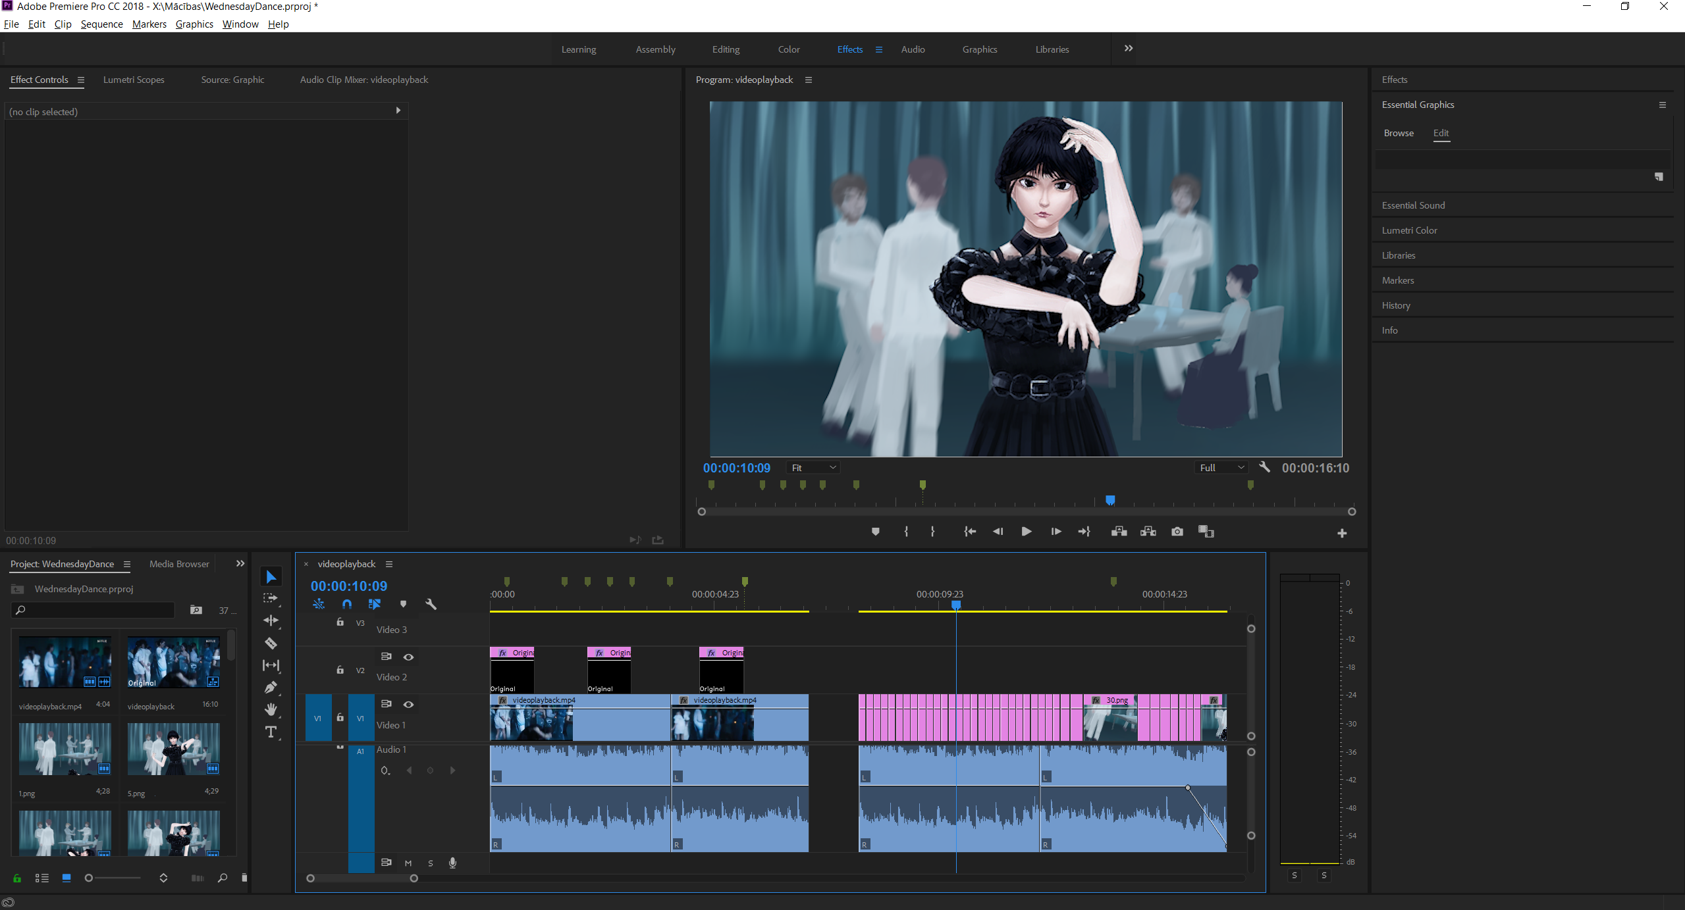
Task: Toggle Video 2 track eye visibility
Action: pyautogui.click(x=408, y=657)
